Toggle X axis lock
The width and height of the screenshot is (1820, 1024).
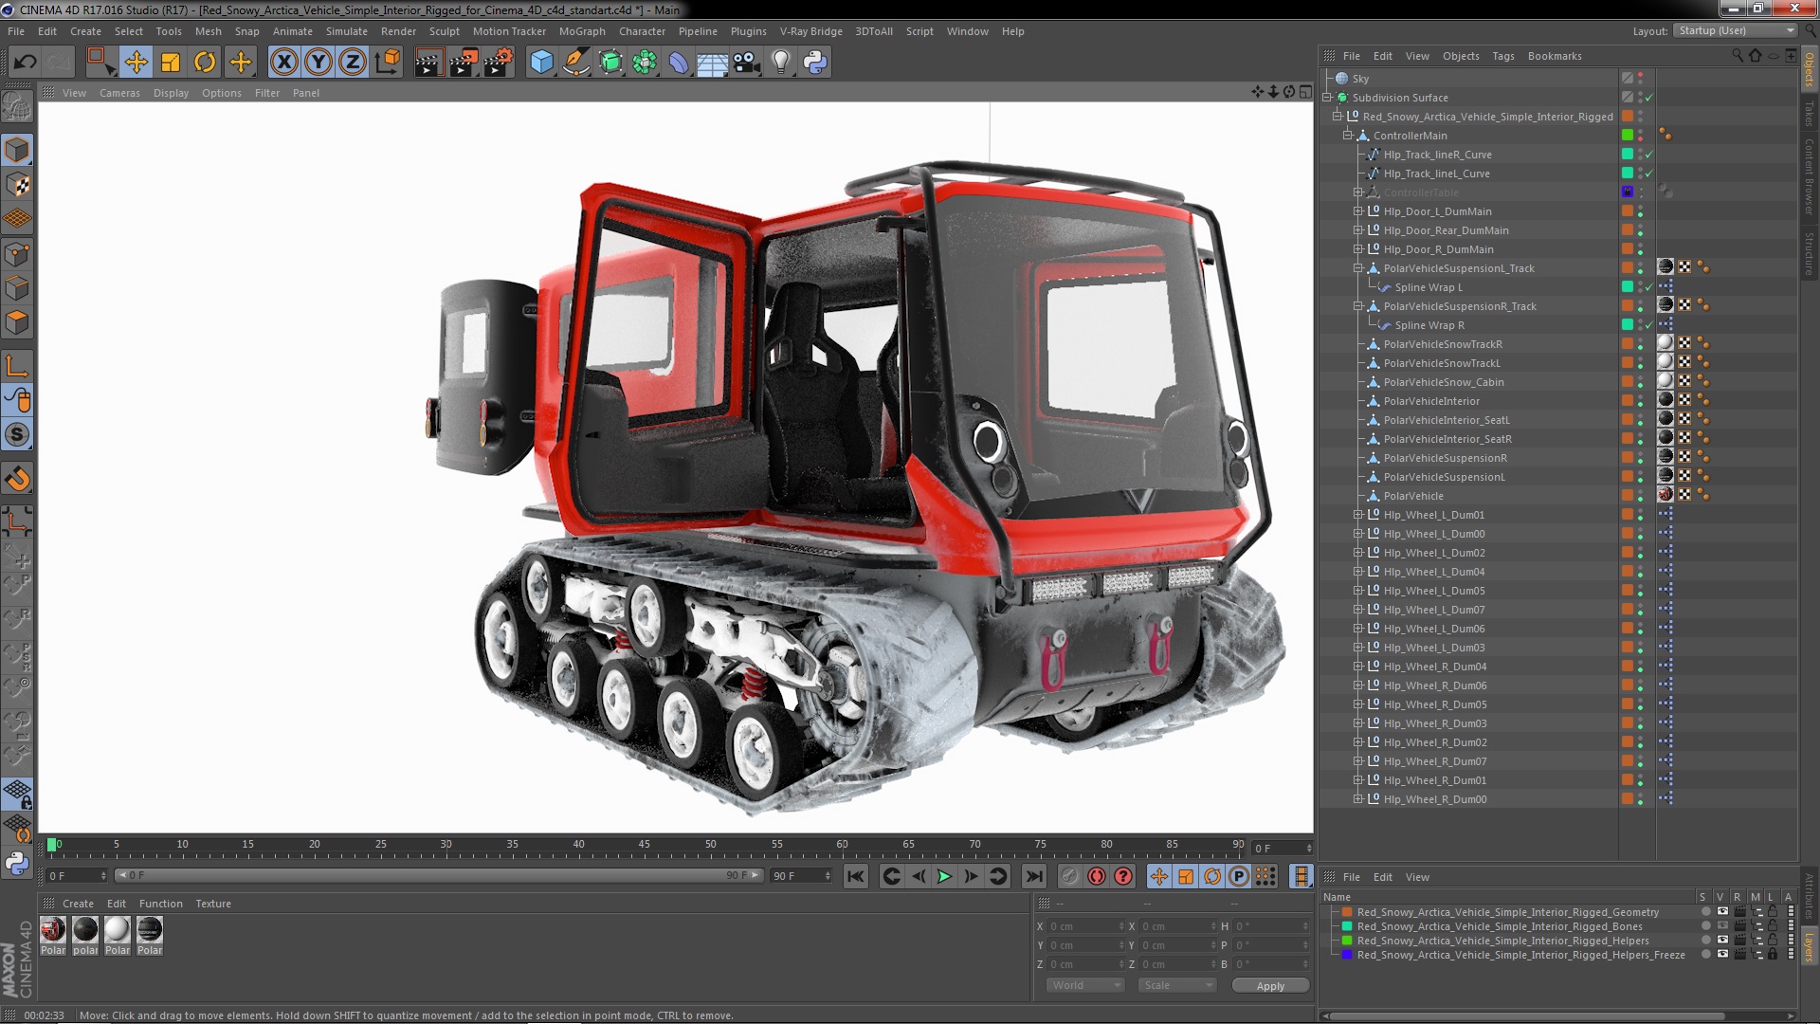pos(283,63)
